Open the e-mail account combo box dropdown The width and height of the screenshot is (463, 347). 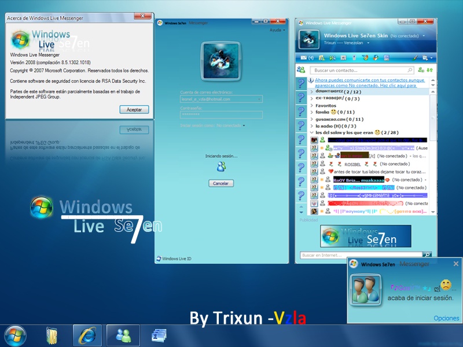[x=259, y=99]
